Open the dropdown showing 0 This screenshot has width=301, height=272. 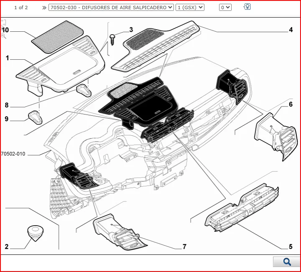[x=225, y=8]
